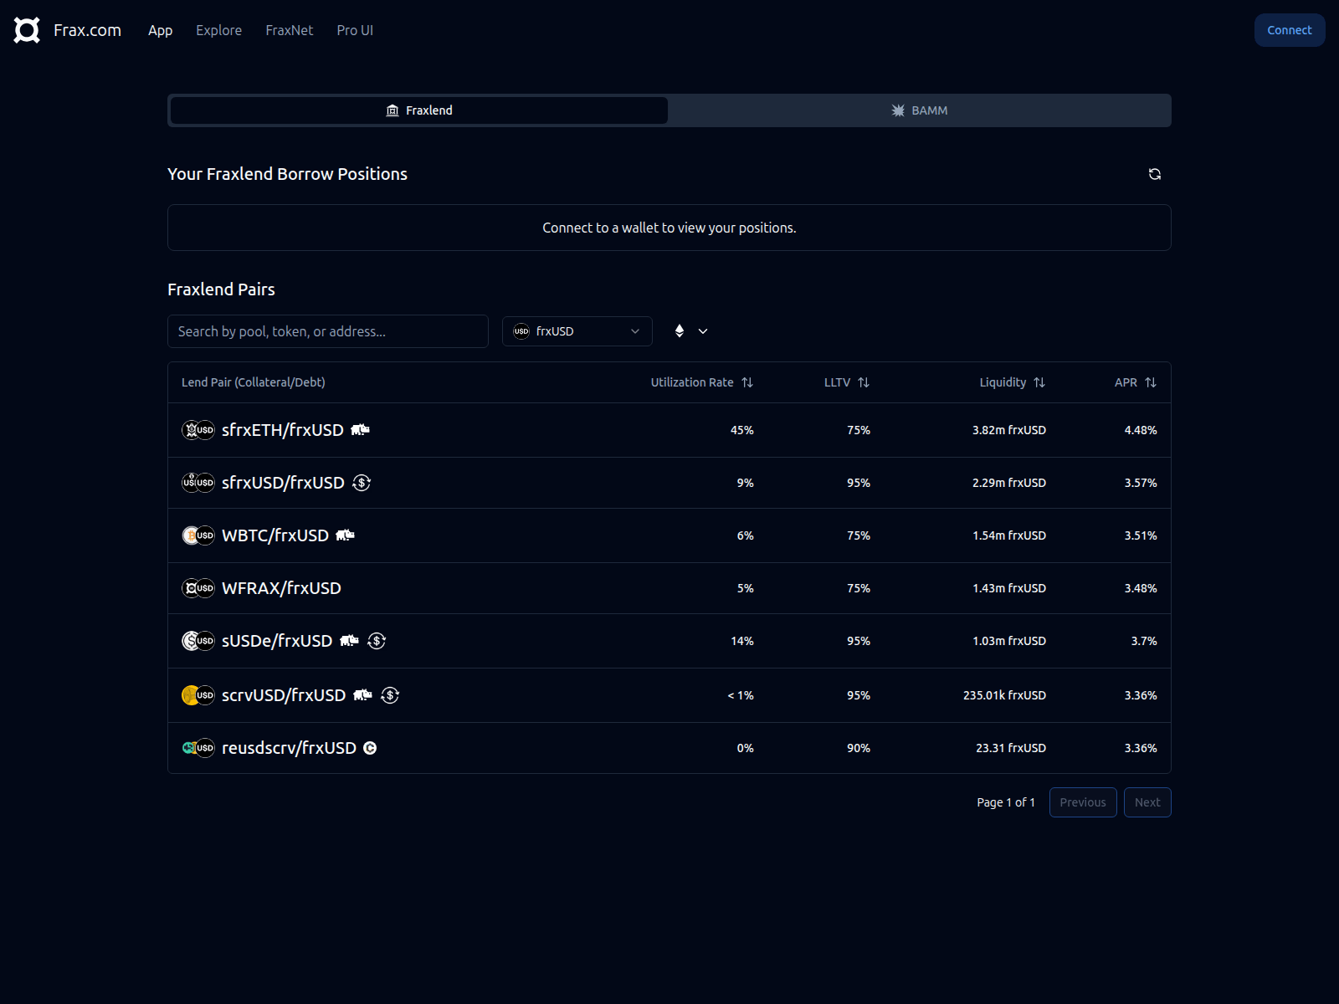Click sUSDe/frxUSD dollar cycle badge
Screen dimensions: 1339x1004
(x=377, y=641)
